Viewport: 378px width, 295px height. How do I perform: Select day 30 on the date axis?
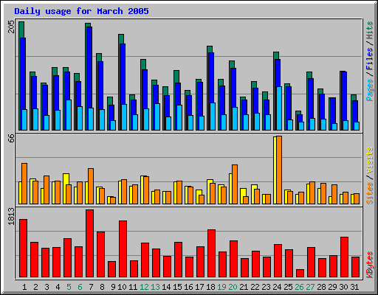click(343, 287)
